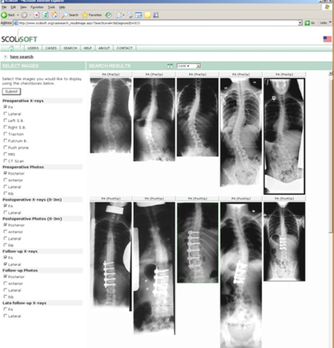Viewport: 334px width, 348px height.
Task: Open the postop X-ray with green border
Action: point(197,243)
